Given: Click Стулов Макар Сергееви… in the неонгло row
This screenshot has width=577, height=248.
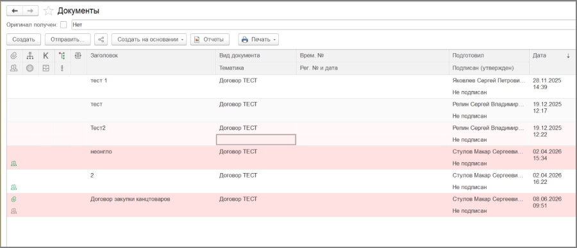Looking at the screenshot, I should [488, 152].
